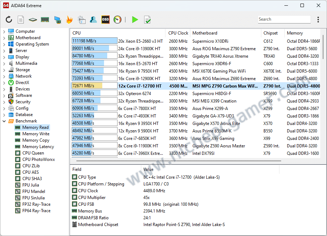The width and height of the screenshot is (327, 236).
Task: Select Software in the sidebar
Action: pyautogui.click(x=24, y=95)
